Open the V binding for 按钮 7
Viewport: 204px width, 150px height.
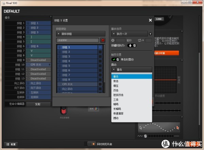(38, 51)
